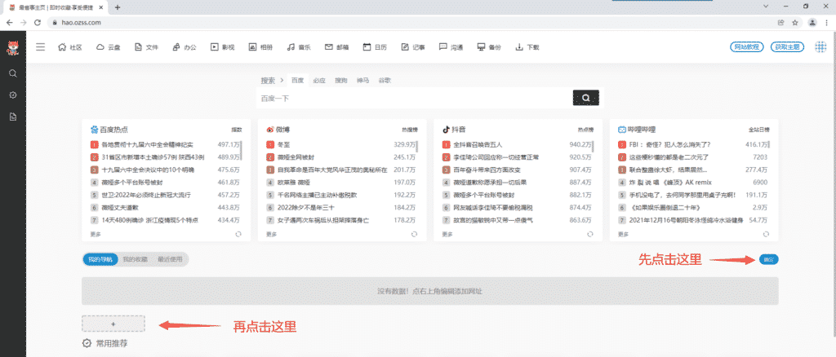Click the 抖音 list scrollbar
836x357 pixels.
click(594, 147)
